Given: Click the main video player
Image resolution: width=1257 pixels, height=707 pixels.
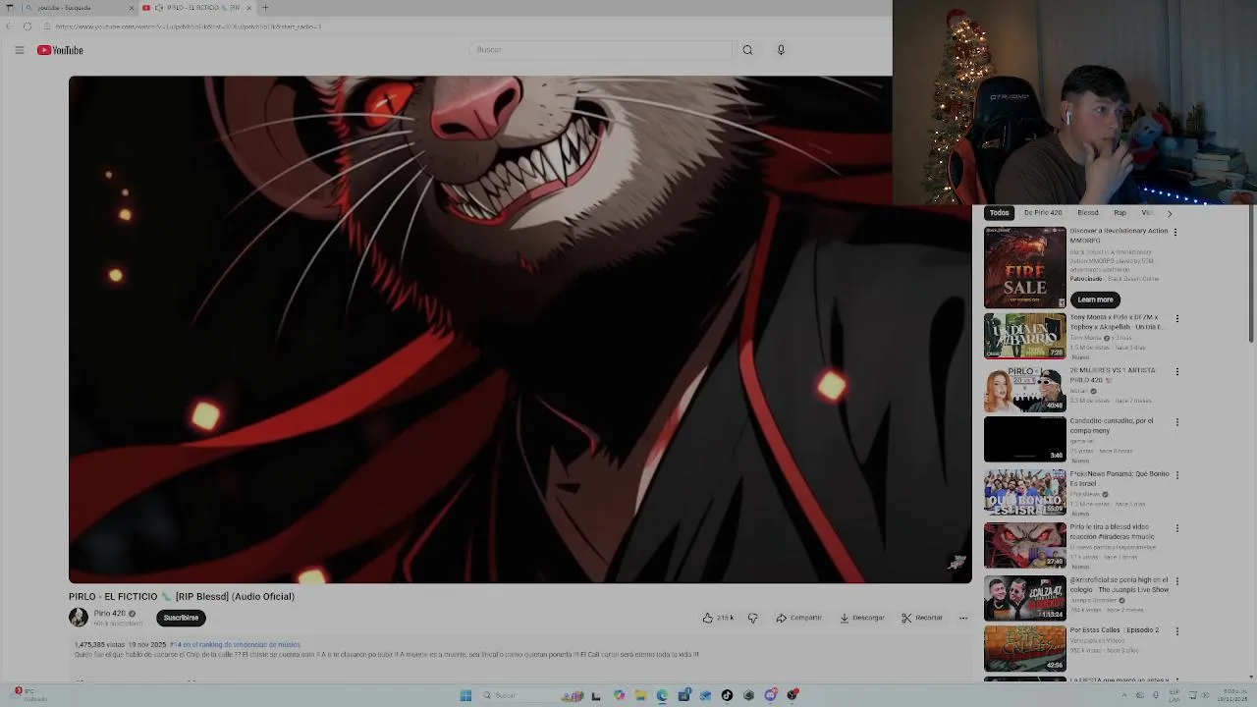Looking at the screenshot, I should click(x=519, y=330).
